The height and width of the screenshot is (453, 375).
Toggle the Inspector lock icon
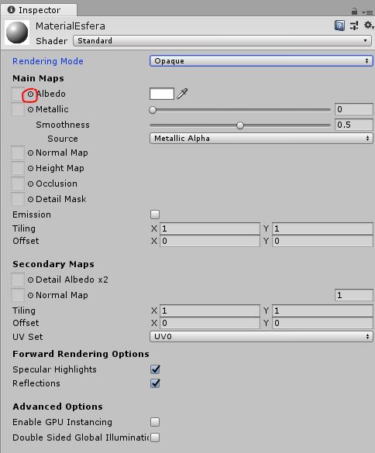coord(354,12)
